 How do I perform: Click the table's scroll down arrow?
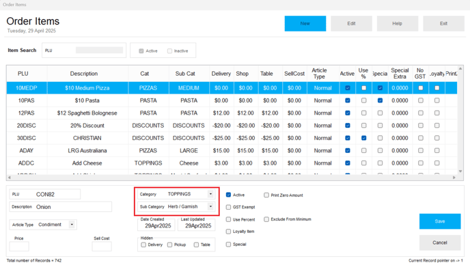tap(460, 171)
